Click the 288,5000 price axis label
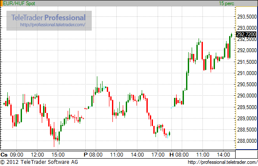Viewport: 258px width, 166px height. pos(247,130)
